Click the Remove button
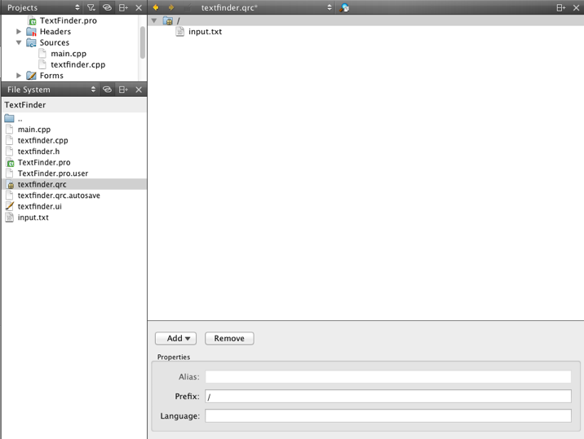 coord(229,338)
